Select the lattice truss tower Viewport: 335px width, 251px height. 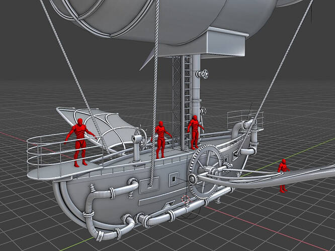pos(177,102)
